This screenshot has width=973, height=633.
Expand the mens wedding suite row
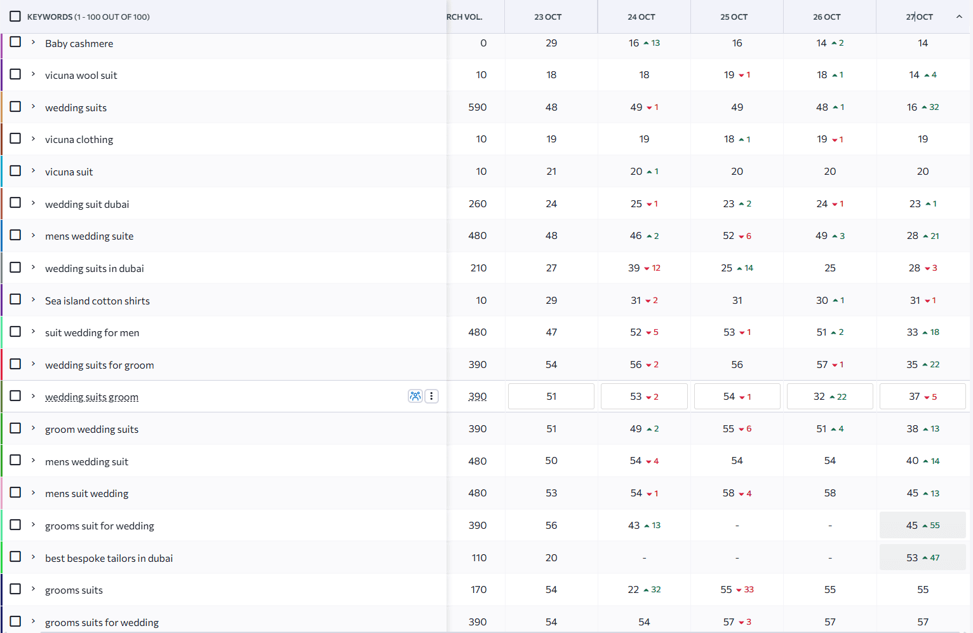(x=33, y=235)
